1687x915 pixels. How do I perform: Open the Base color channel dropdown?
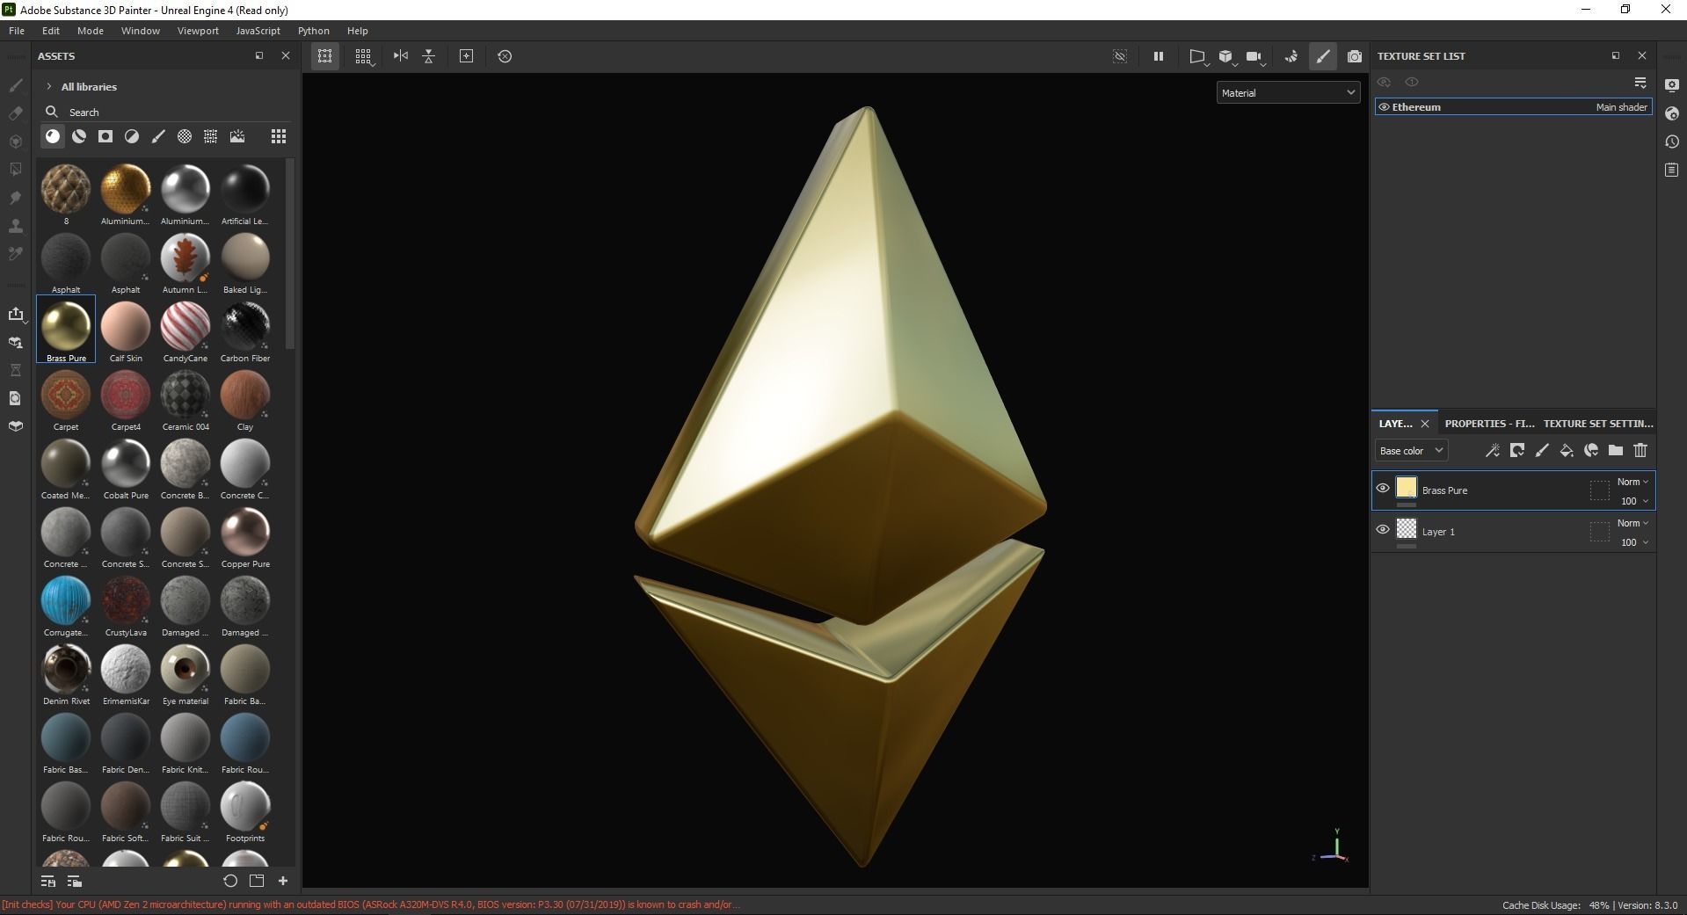pos(1411,451)
